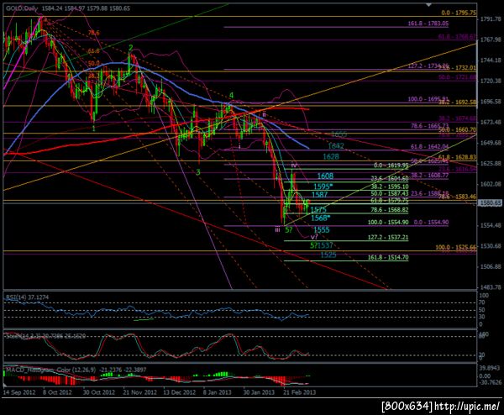Image resolution: width=504 pixels, height=415 pixels.
Task: Select the '61.8 - 1642.04' Fibonacci label
Action: [429, 146]
